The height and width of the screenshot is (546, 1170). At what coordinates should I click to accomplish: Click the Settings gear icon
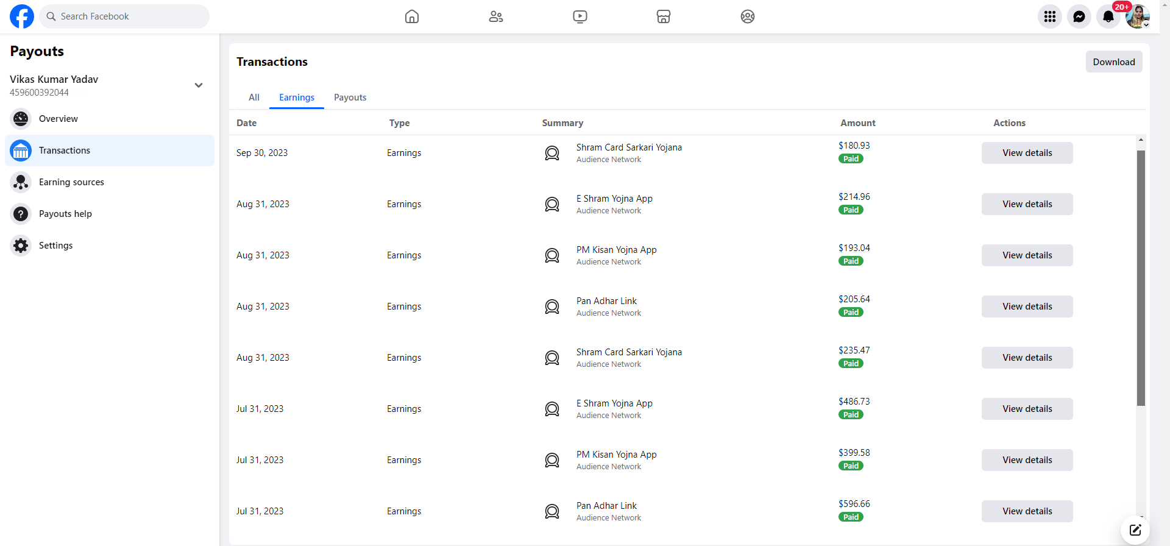(x=21, y=246)
